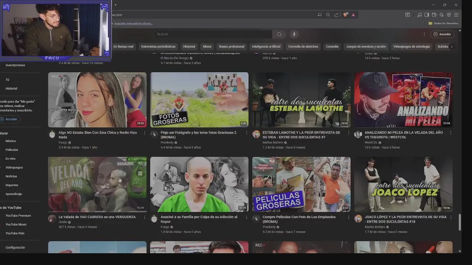The width and height of the screenshot is (472, 265).
Task: Open options menu for Compro Películas video
Action: [x=349, y=218]
